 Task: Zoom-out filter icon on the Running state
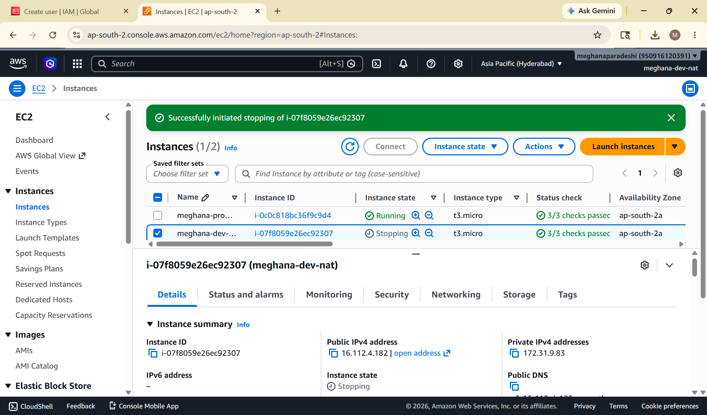pyautogui.click(x=429, y=215)
